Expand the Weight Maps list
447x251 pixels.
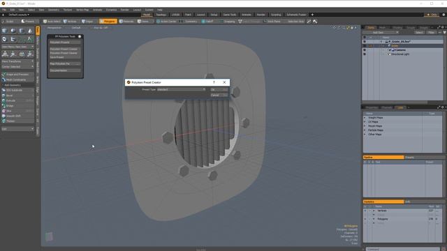[365, 118]
